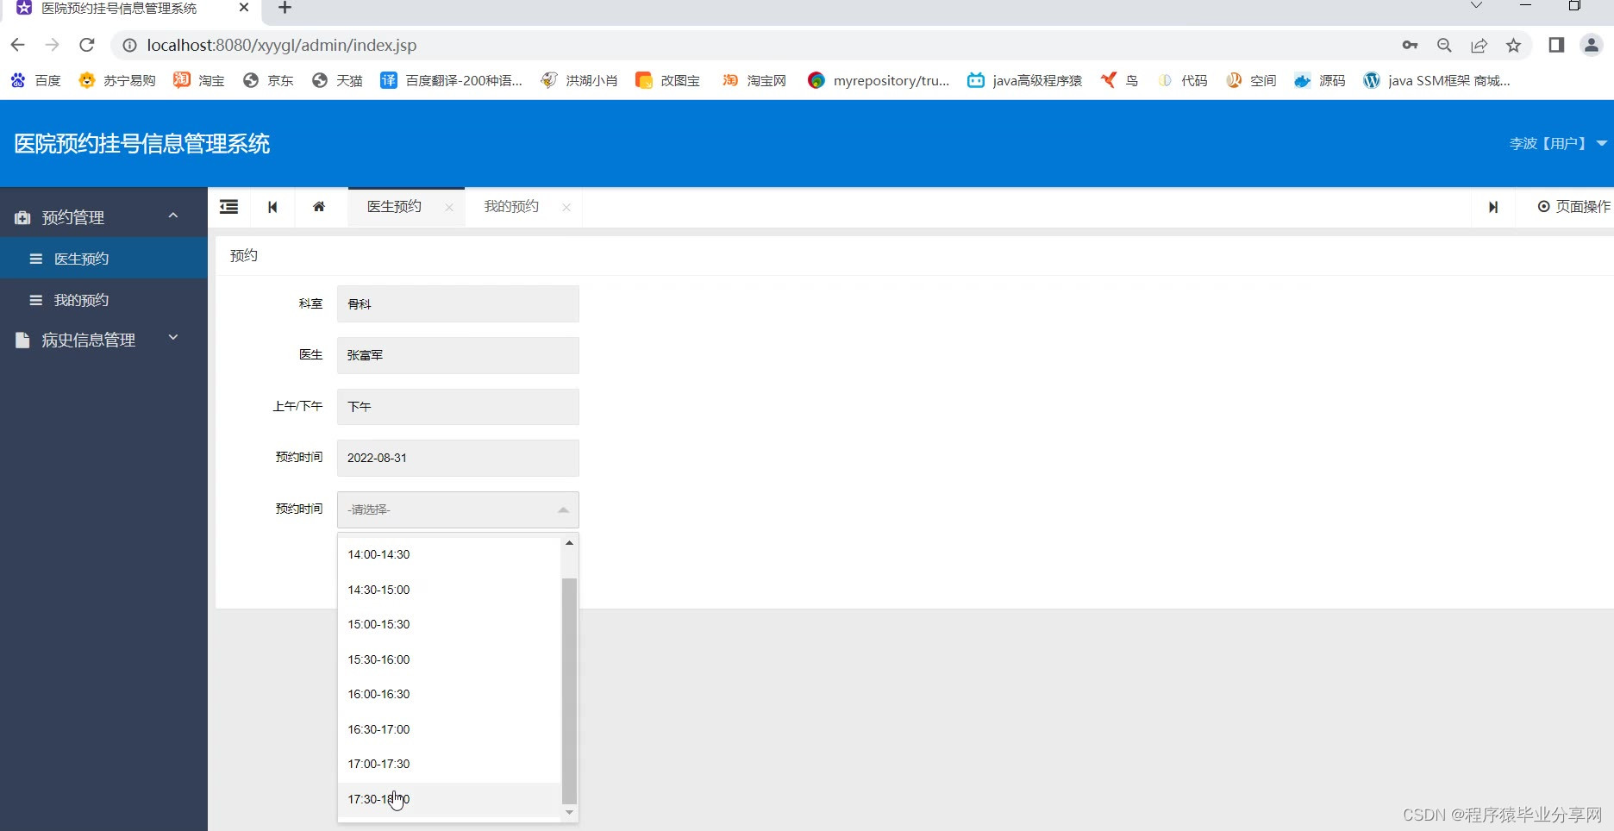Click the scroll tabs right icon

1493,207
